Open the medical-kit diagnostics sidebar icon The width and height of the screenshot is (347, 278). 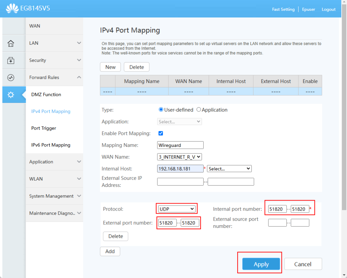pos(11,61)
